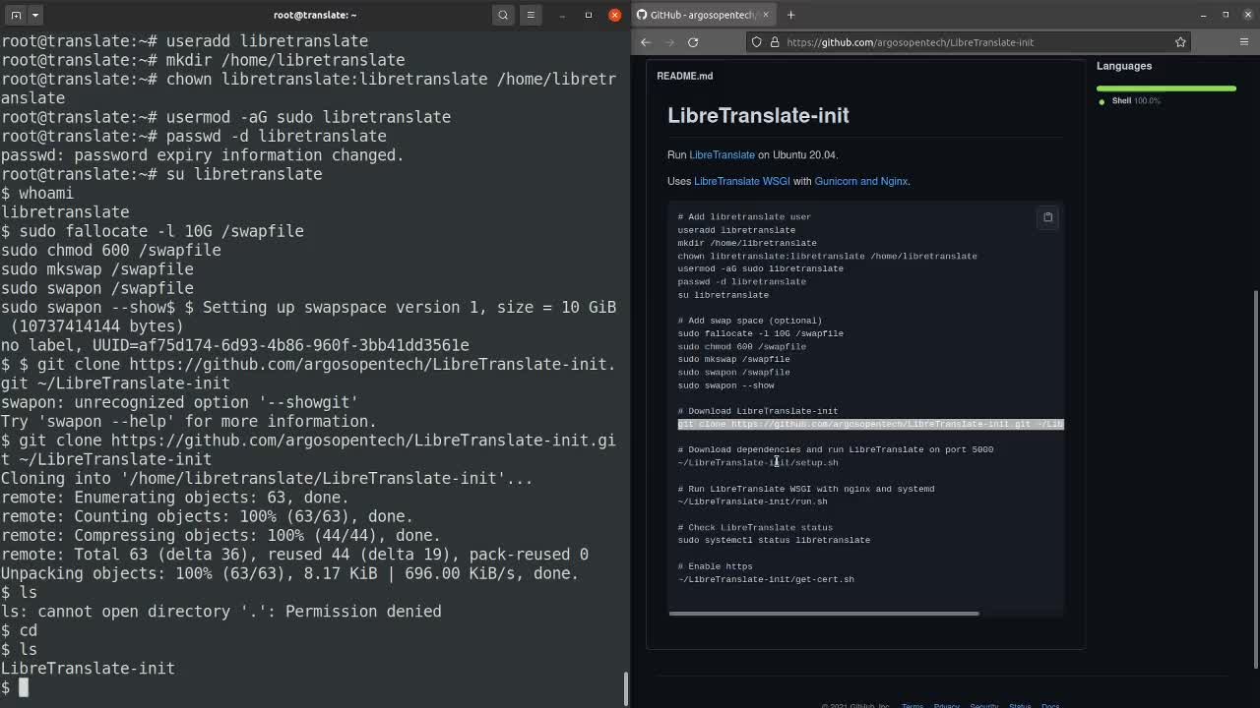Click the setup.sh command line in README
The height and width of the screenshot is (708, 1260).
tap(758, 463)
